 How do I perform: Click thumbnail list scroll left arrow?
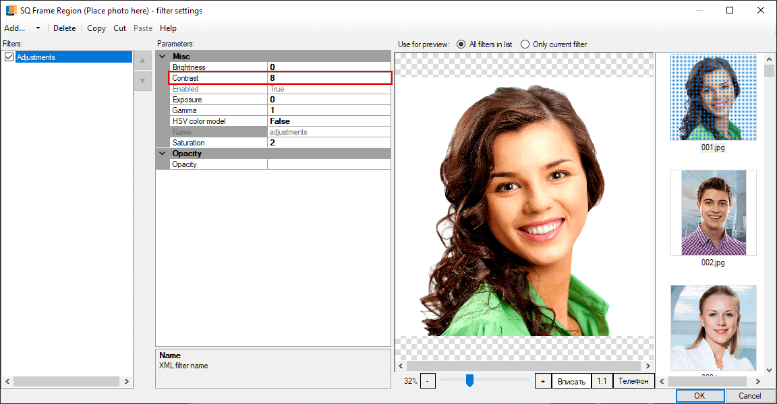coord(661,381)
